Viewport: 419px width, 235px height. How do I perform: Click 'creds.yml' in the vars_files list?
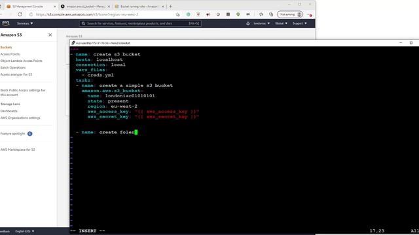[x=100, y=75]
